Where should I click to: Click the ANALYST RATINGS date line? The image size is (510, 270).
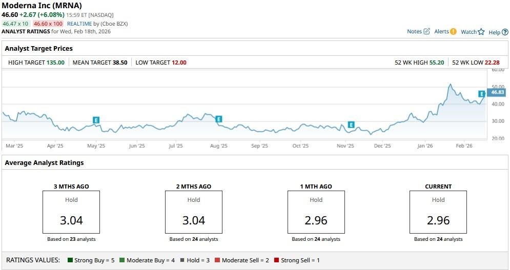coord(56,32)
